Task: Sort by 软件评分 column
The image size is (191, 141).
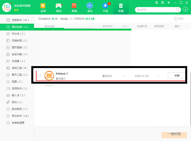Action: pos(108,26)
